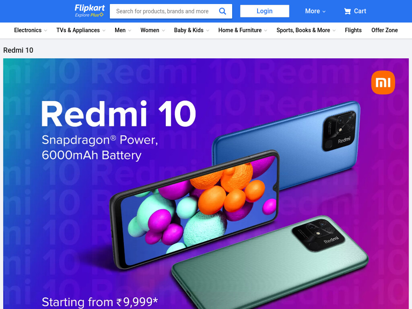Open the Men category menu

[123, 30]
